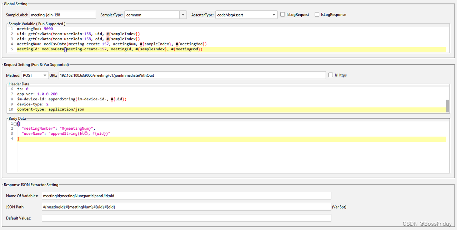Click the 'device-type: 2' header line
Viewport: 457px width, 230px height.
click(33, 104)
